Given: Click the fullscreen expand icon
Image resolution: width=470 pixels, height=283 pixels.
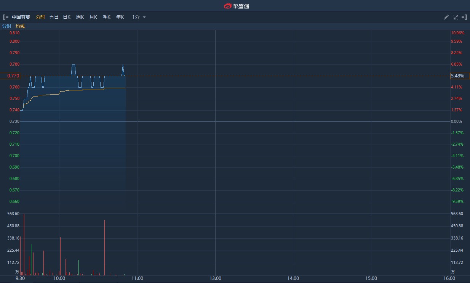Looking at the screenshot, I should [456, 17].
